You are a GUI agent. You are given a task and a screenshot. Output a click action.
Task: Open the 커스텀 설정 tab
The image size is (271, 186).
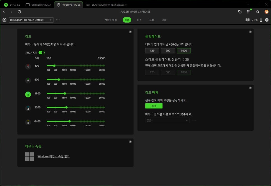point(111,20)
